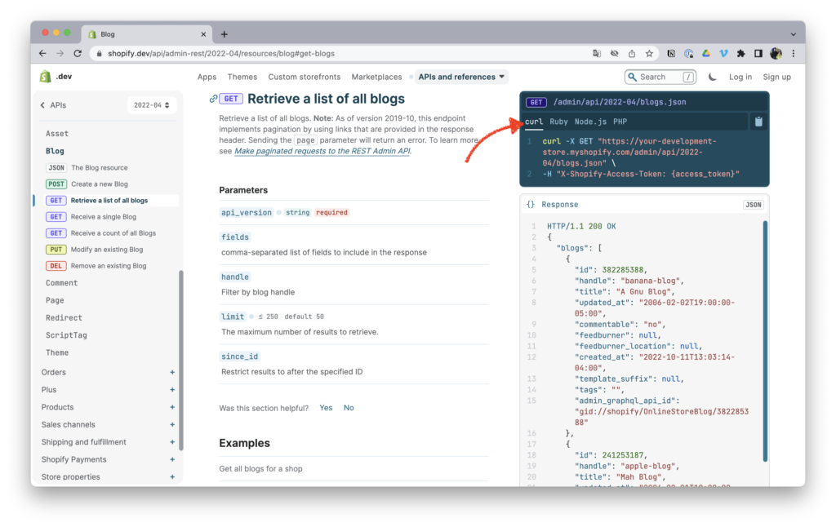Open Remove an existing Blog sidebar item
The width and height of the screenshot is (836, 527).
point(109,266)
